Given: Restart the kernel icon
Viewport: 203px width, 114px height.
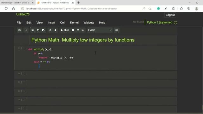Looking at the screenshot, I should tap(78, 30).
